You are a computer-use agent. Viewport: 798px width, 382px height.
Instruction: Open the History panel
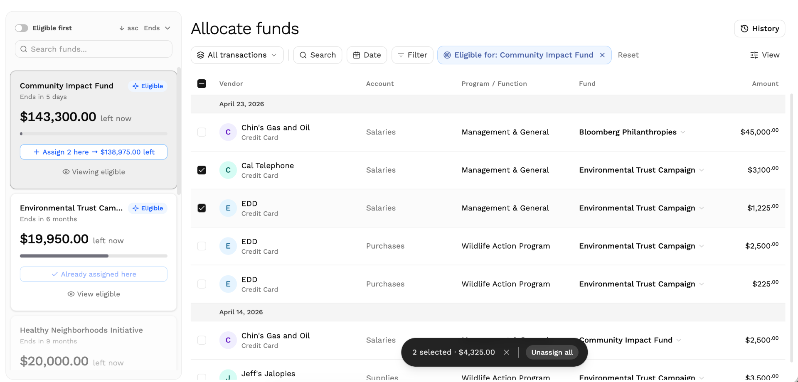[x=759, y=29]
